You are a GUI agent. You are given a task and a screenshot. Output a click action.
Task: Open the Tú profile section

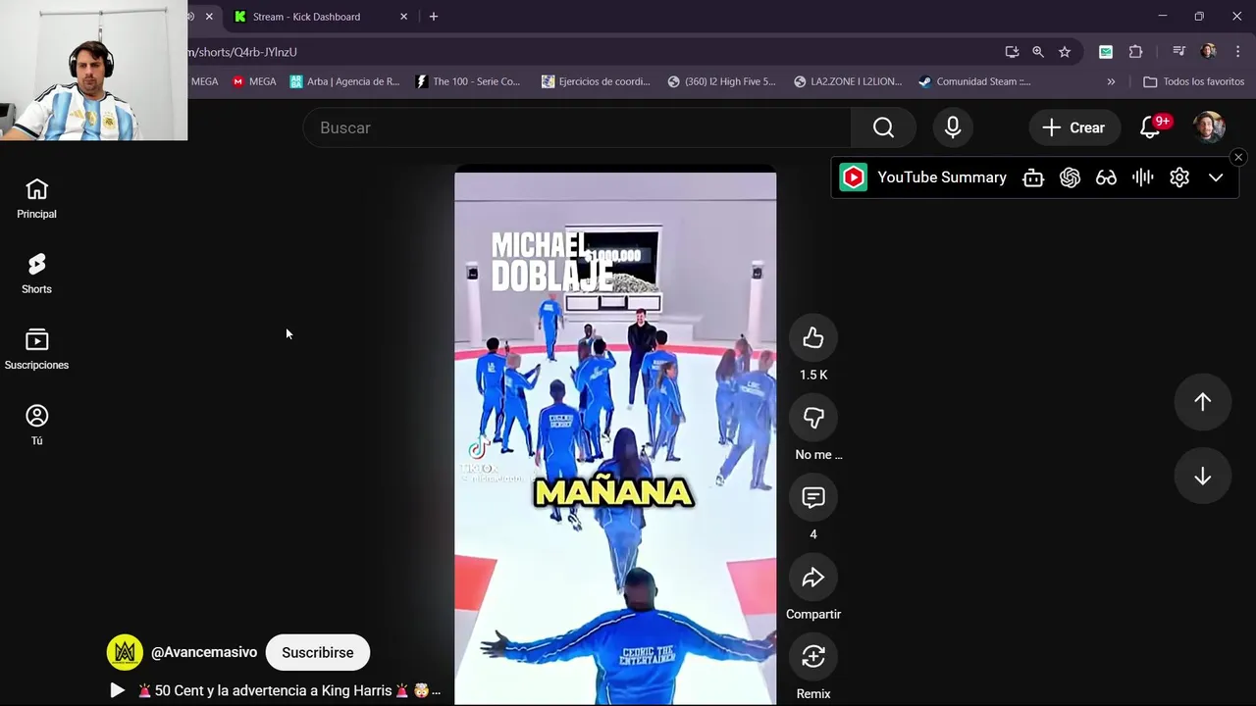36,425
